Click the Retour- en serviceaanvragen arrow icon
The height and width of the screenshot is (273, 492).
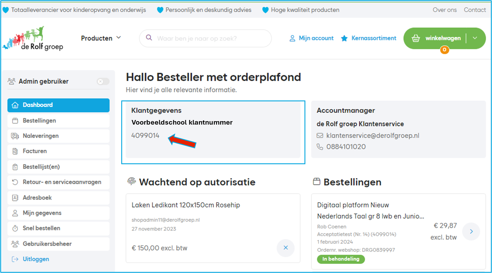pos(15,182)
